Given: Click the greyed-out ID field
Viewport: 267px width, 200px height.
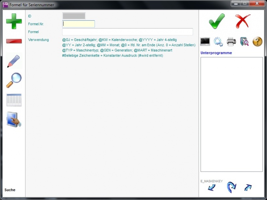Looking at the screenshot, I should [74, 16].
